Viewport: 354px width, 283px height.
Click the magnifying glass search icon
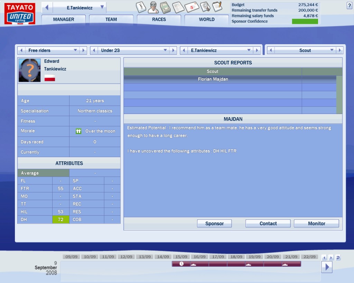tap(205, 7)
